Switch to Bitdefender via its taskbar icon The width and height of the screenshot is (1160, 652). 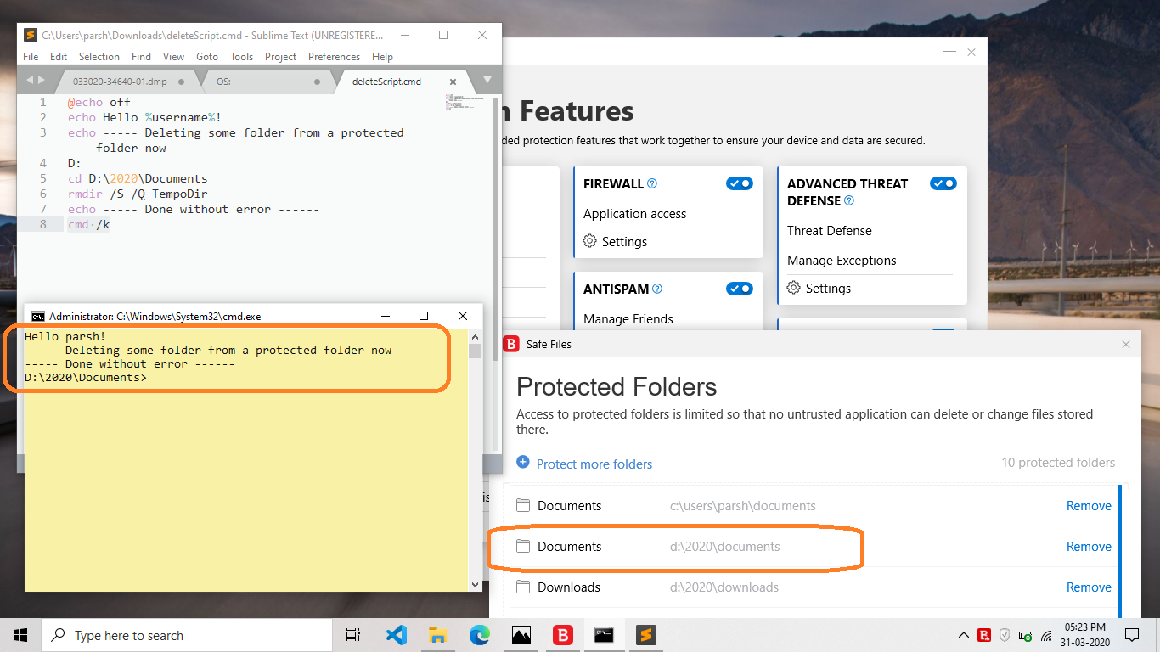(x=562, y=635)
